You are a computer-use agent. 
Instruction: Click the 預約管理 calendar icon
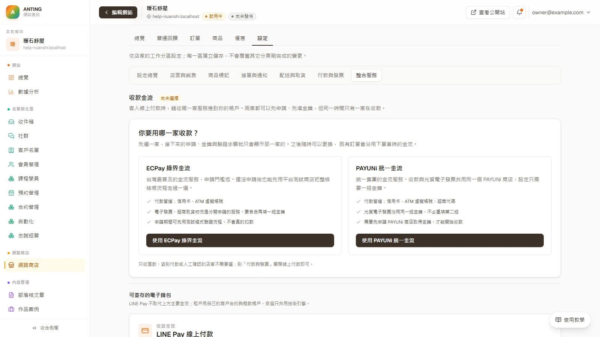pos(11,193)
